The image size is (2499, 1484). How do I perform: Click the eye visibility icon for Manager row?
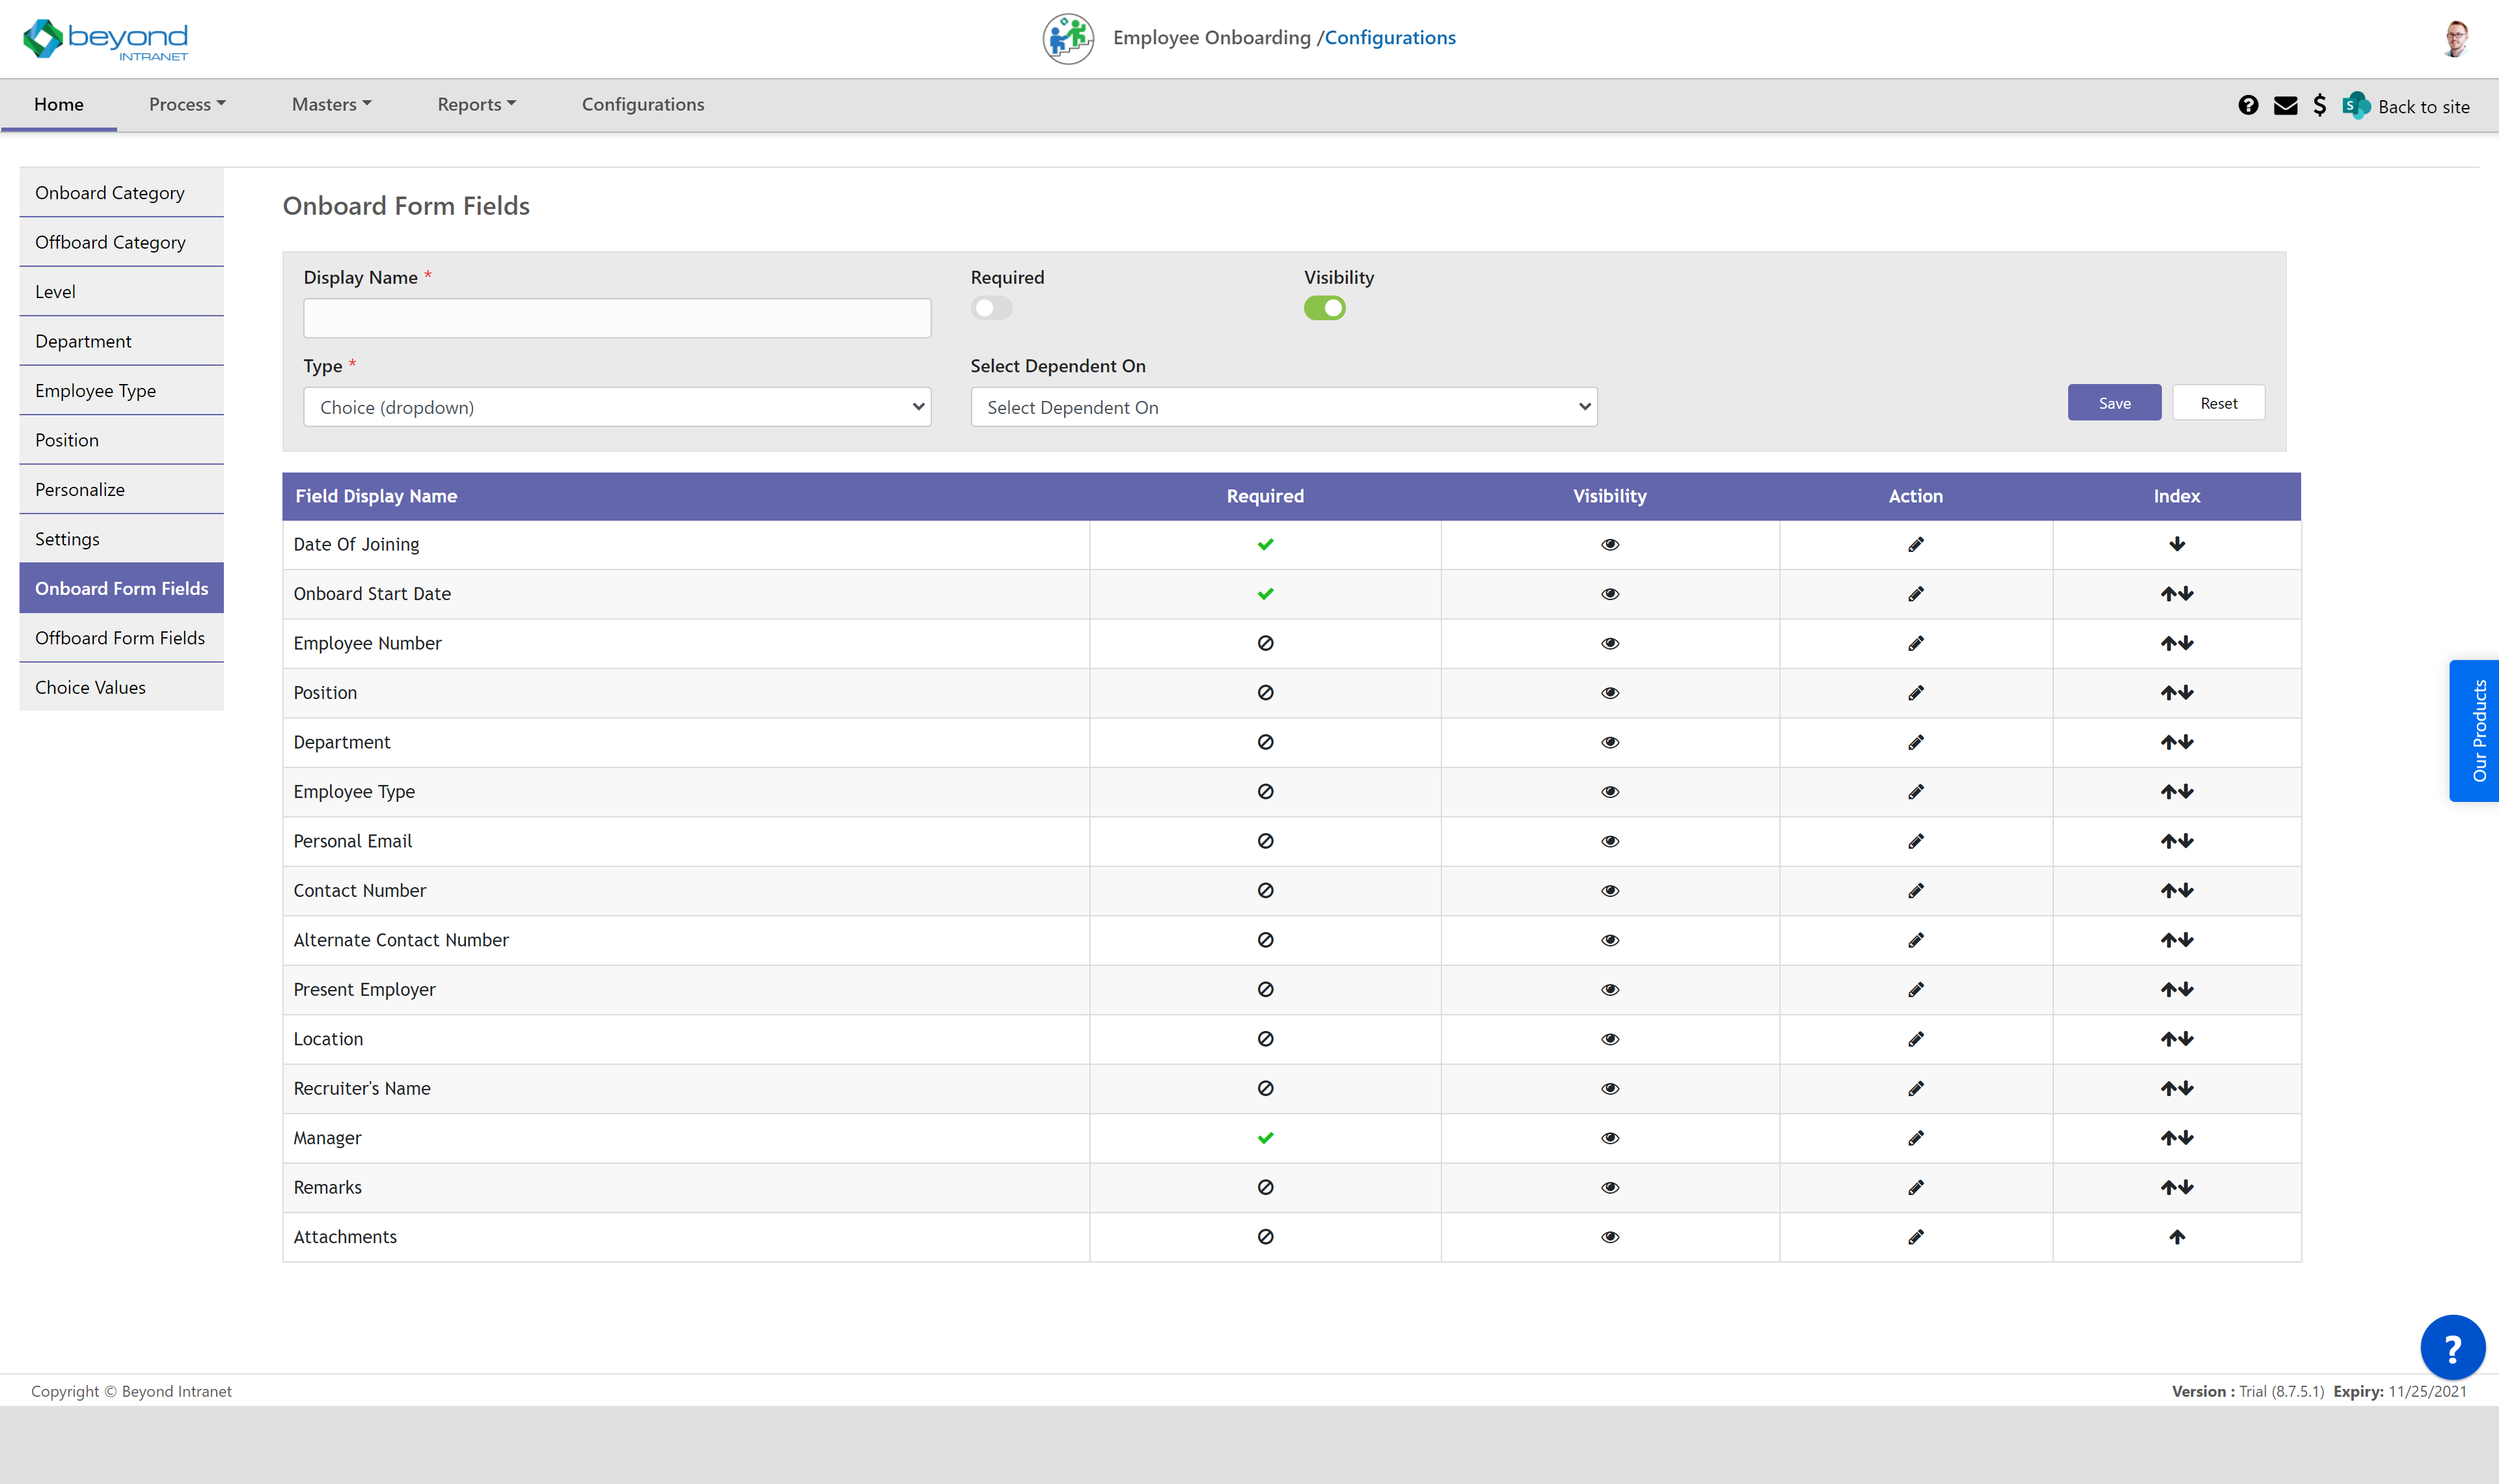point(1609,1138)
